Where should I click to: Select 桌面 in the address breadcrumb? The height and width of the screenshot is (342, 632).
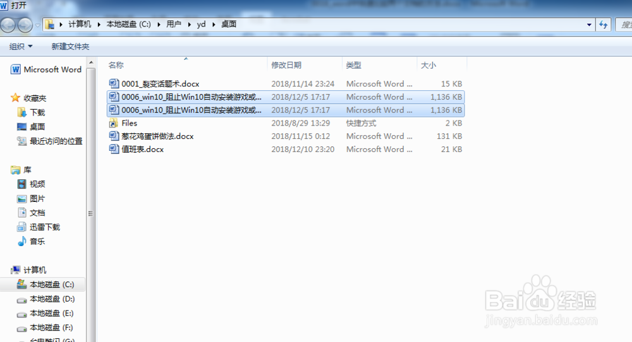pos(229,24)
